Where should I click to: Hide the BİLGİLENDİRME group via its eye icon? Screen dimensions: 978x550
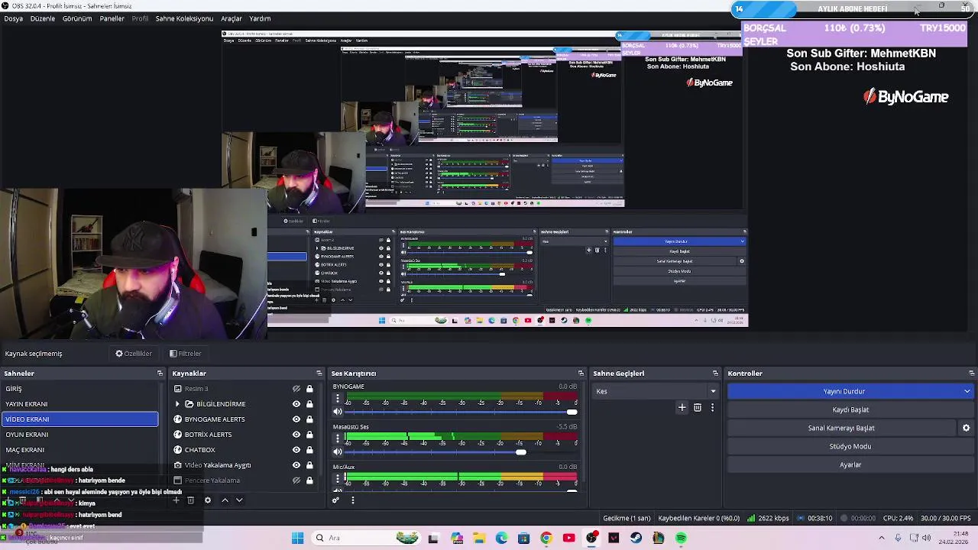[x=296, y=404]
